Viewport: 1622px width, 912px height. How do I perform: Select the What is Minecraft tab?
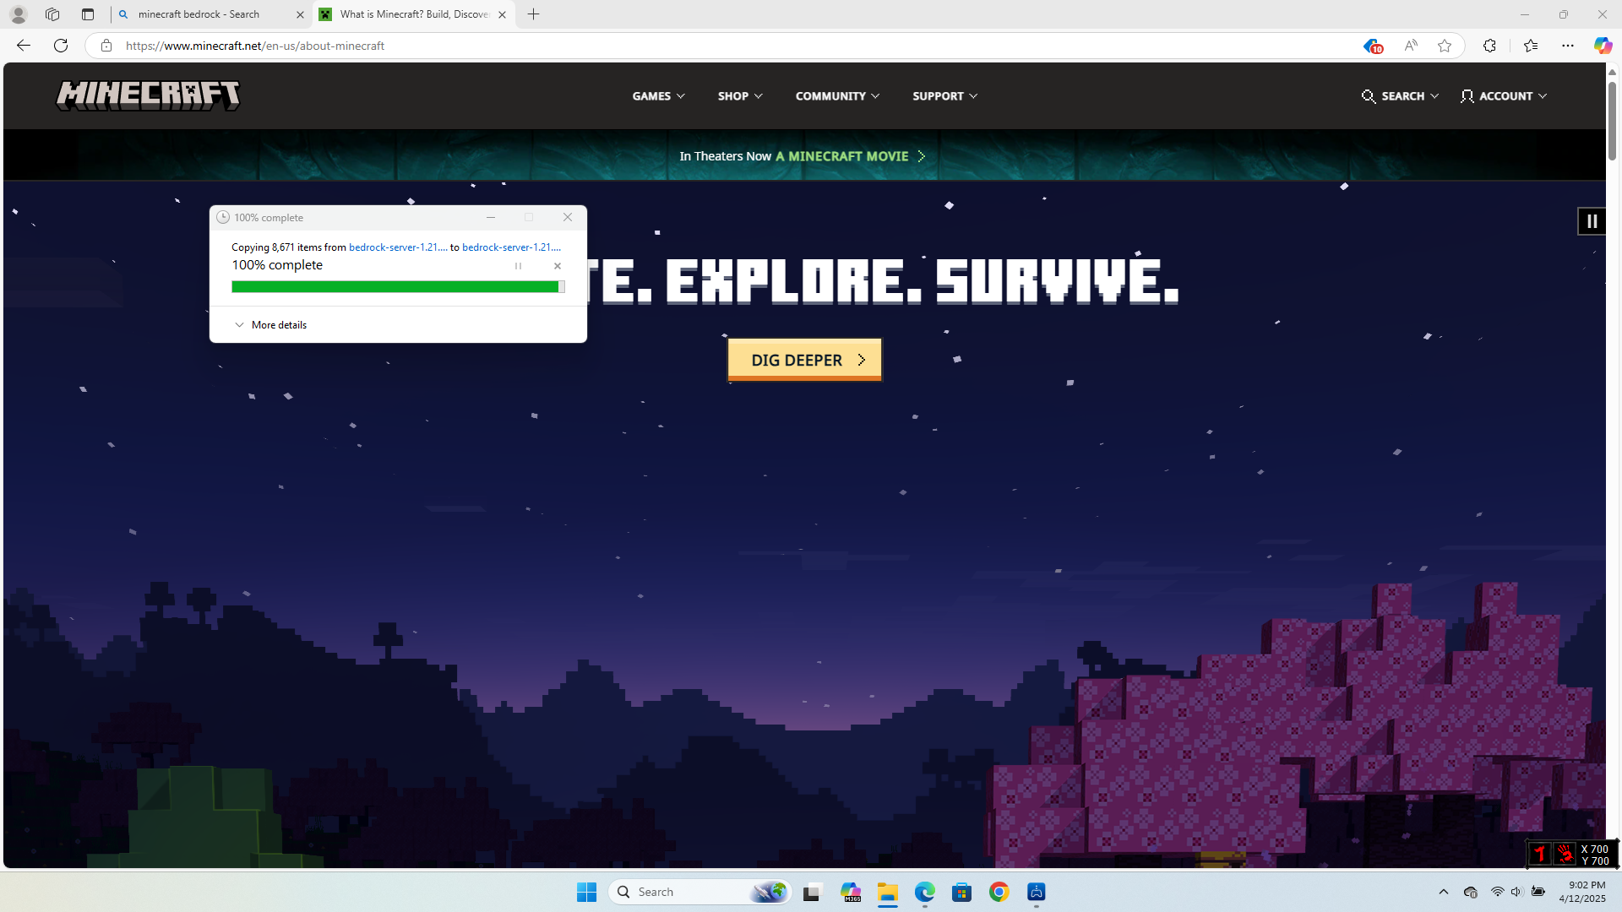(x=414, y=14)
